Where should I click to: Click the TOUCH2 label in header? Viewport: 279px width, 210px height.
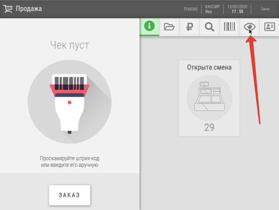(x=190, y=9)
